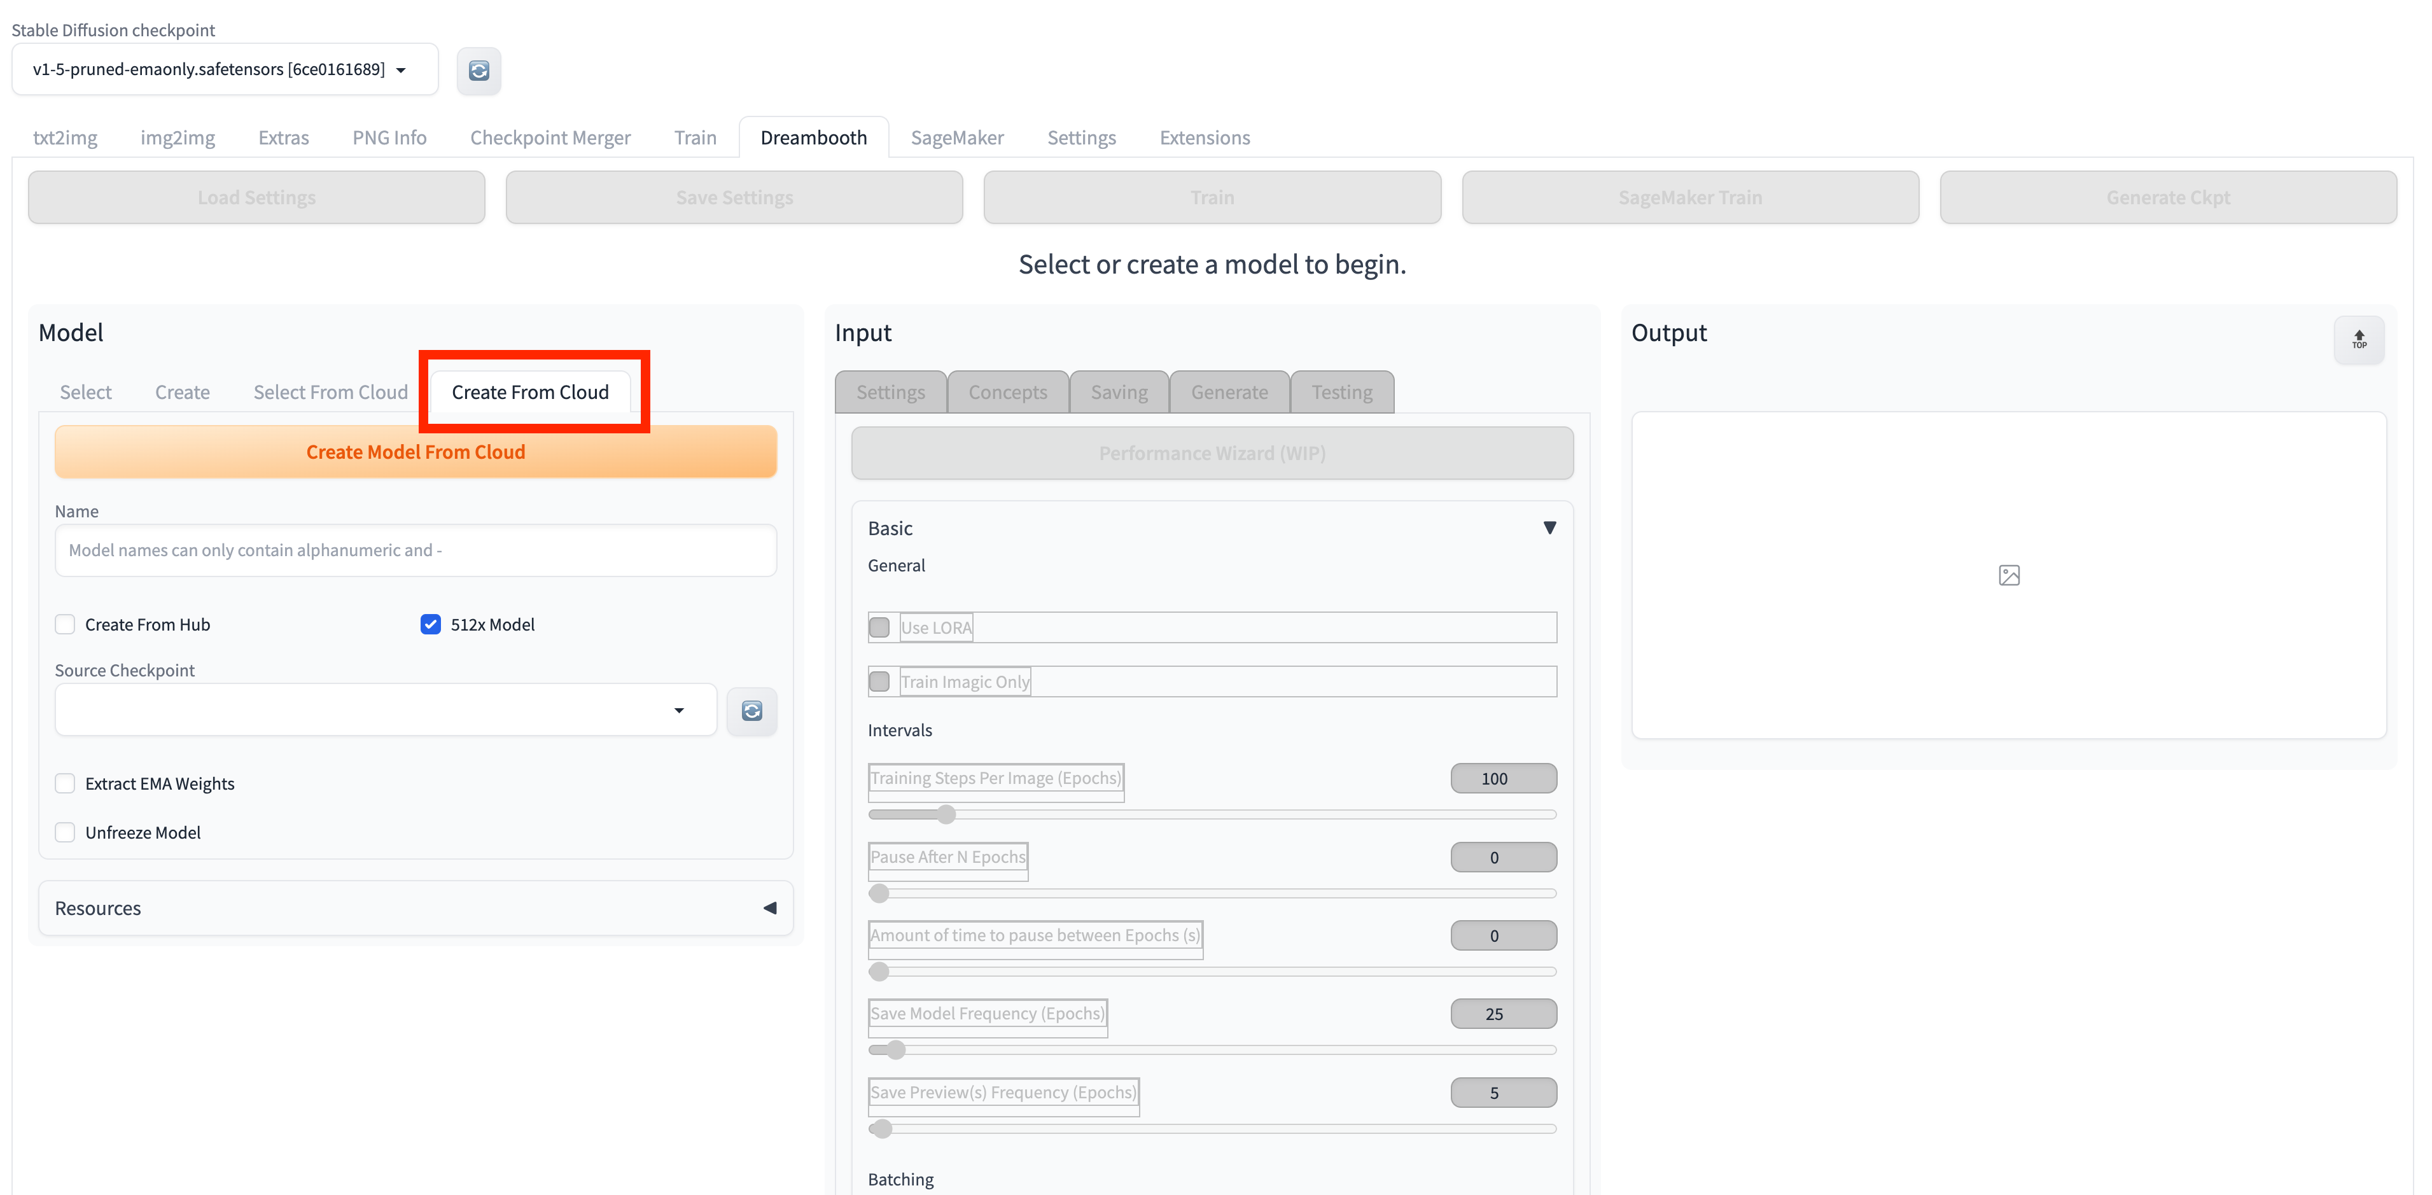Screen dimensions: 2432x1195
Task: Tick the Unfreeze Model checkbox
Action: click(65, 832)
